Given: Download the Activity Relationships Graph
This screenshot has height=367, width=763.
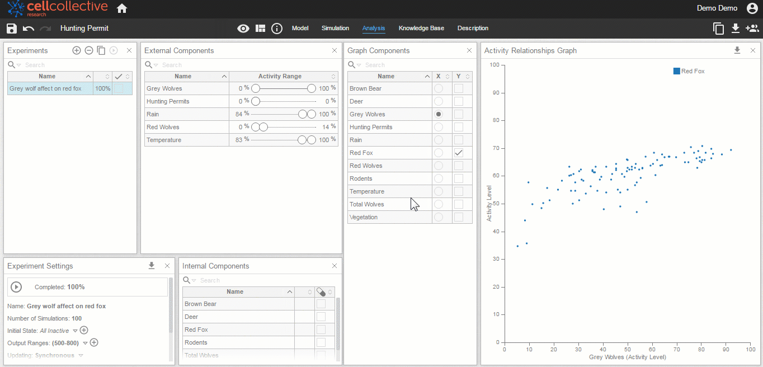Looking at the screenshot, I should (737, 50).
